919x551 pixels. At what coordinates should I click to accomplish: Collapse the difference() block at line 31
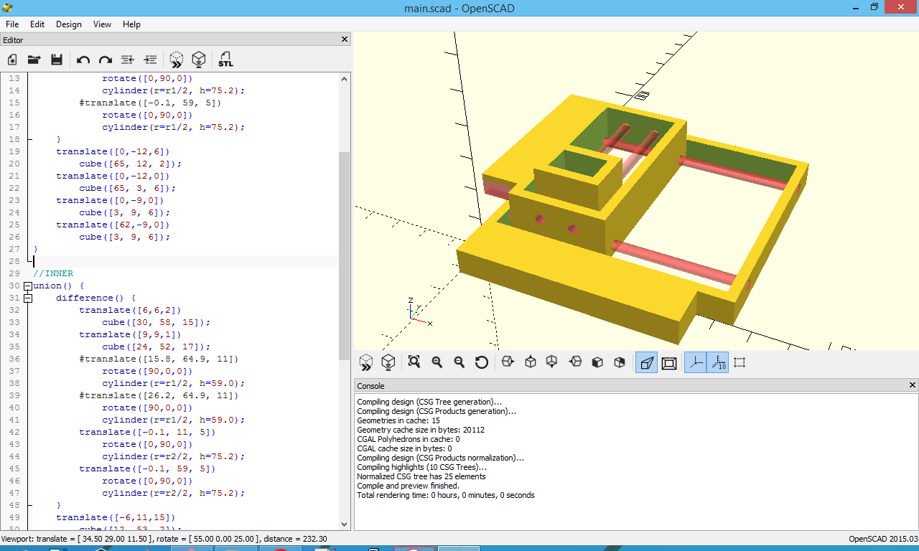(28, 298)
